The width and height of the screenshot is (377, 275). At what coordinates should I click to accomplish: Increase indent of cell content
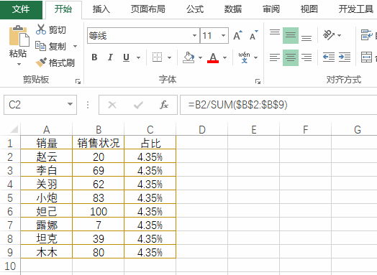(345, 57)
